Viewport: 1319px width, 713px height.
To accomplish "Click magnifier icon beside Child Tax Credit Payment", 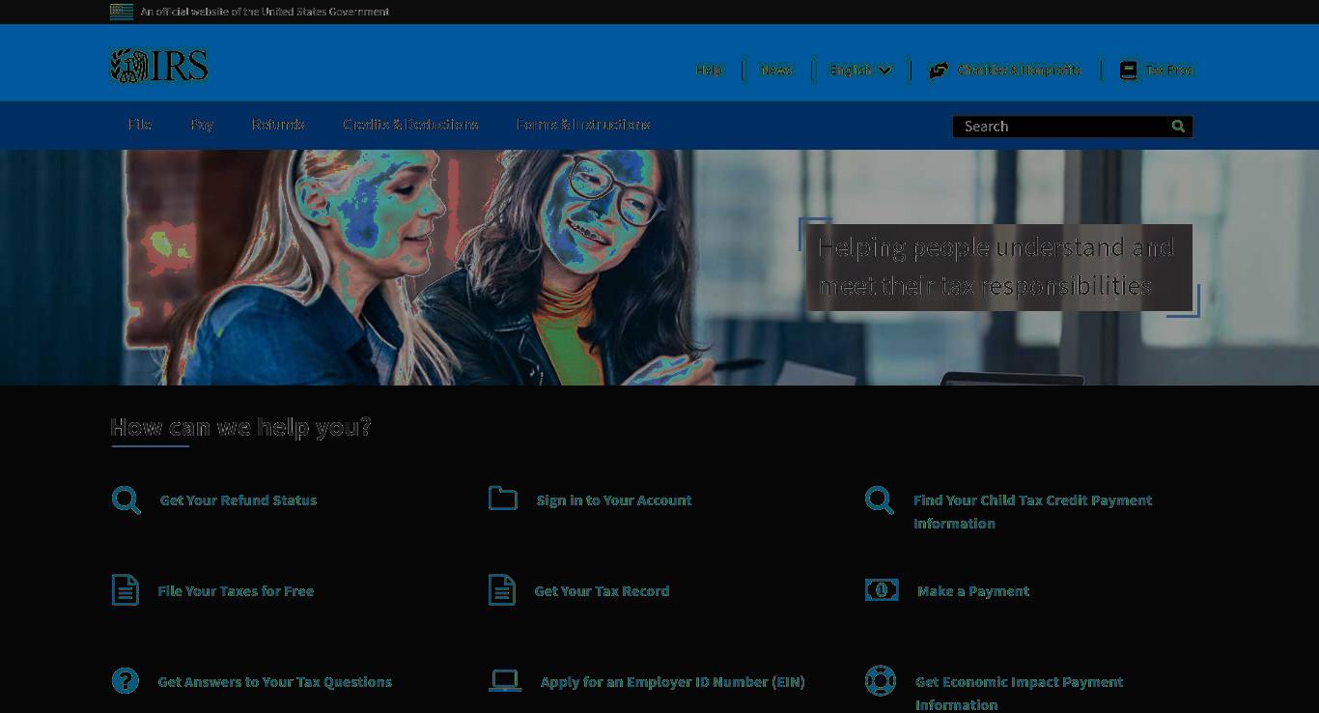I will click(x=880, y=500).
